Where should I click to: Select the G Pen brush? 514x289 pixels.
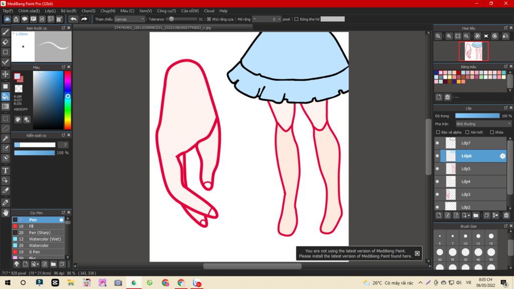tap(38, 252)
